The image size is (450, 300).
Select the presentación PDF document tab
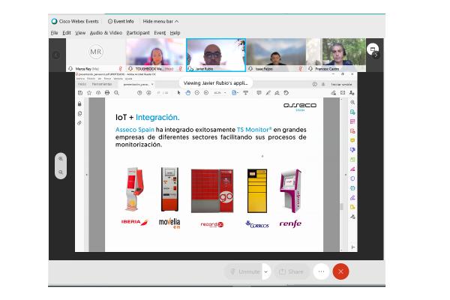pyautogui.click(x=138, y=85)
